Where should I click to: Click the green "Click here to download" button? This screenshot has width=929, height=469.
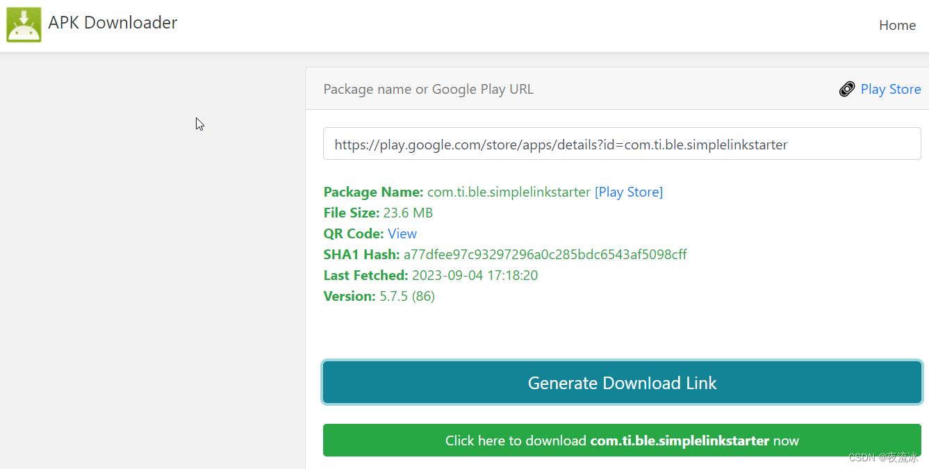[622, 441]
